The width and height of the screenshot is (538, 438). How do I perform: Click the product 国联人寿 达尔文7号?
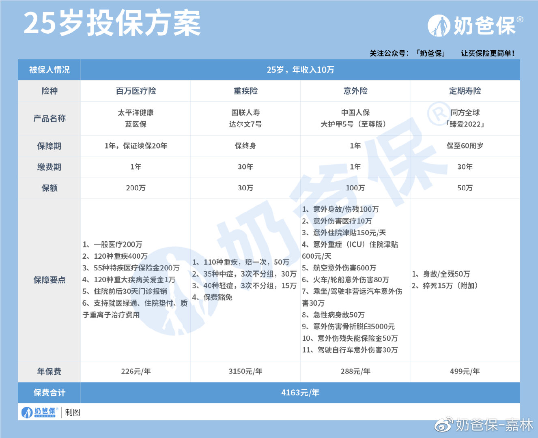245,118
